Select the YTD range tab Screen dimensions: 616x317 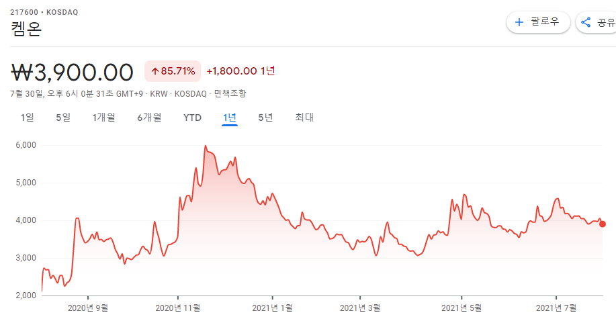pyautogui.click(x=193, y=118)
